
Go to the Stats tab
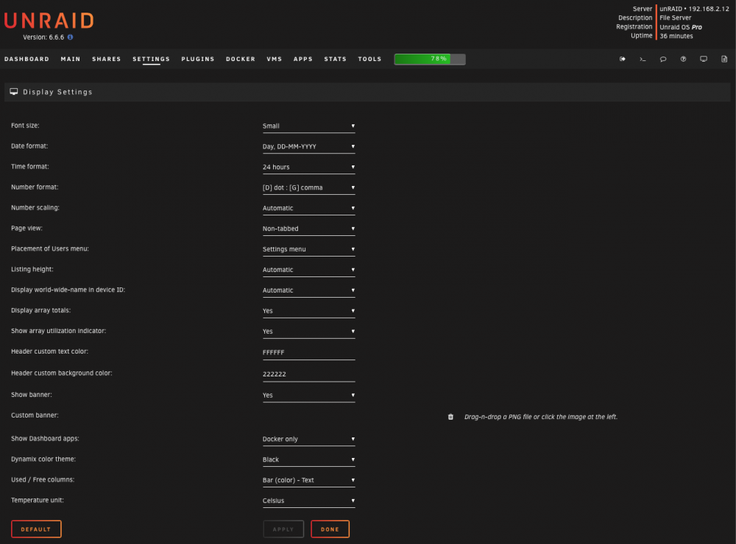point(335,59)
